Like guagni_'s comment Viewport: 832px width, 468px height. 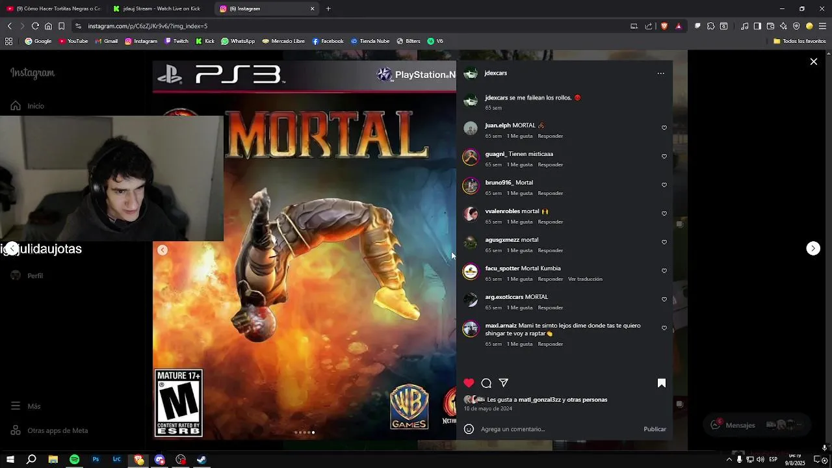(664, 157)
